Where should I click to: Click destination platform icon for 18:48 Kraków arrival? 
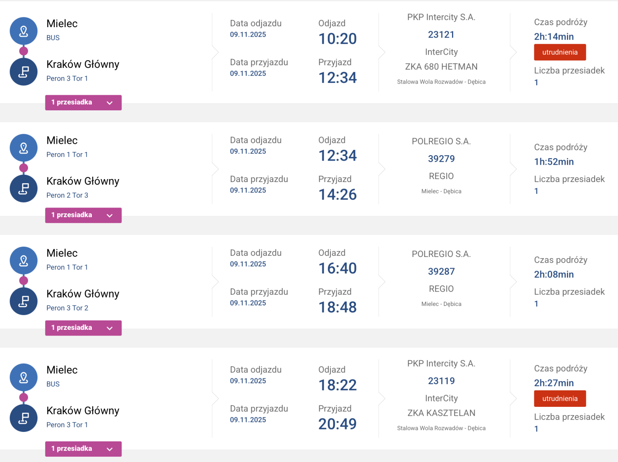pyautogui.click(x=23, y=301)
